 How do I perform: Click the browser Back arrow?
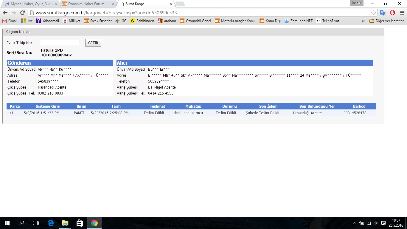[x=5, y=13]
